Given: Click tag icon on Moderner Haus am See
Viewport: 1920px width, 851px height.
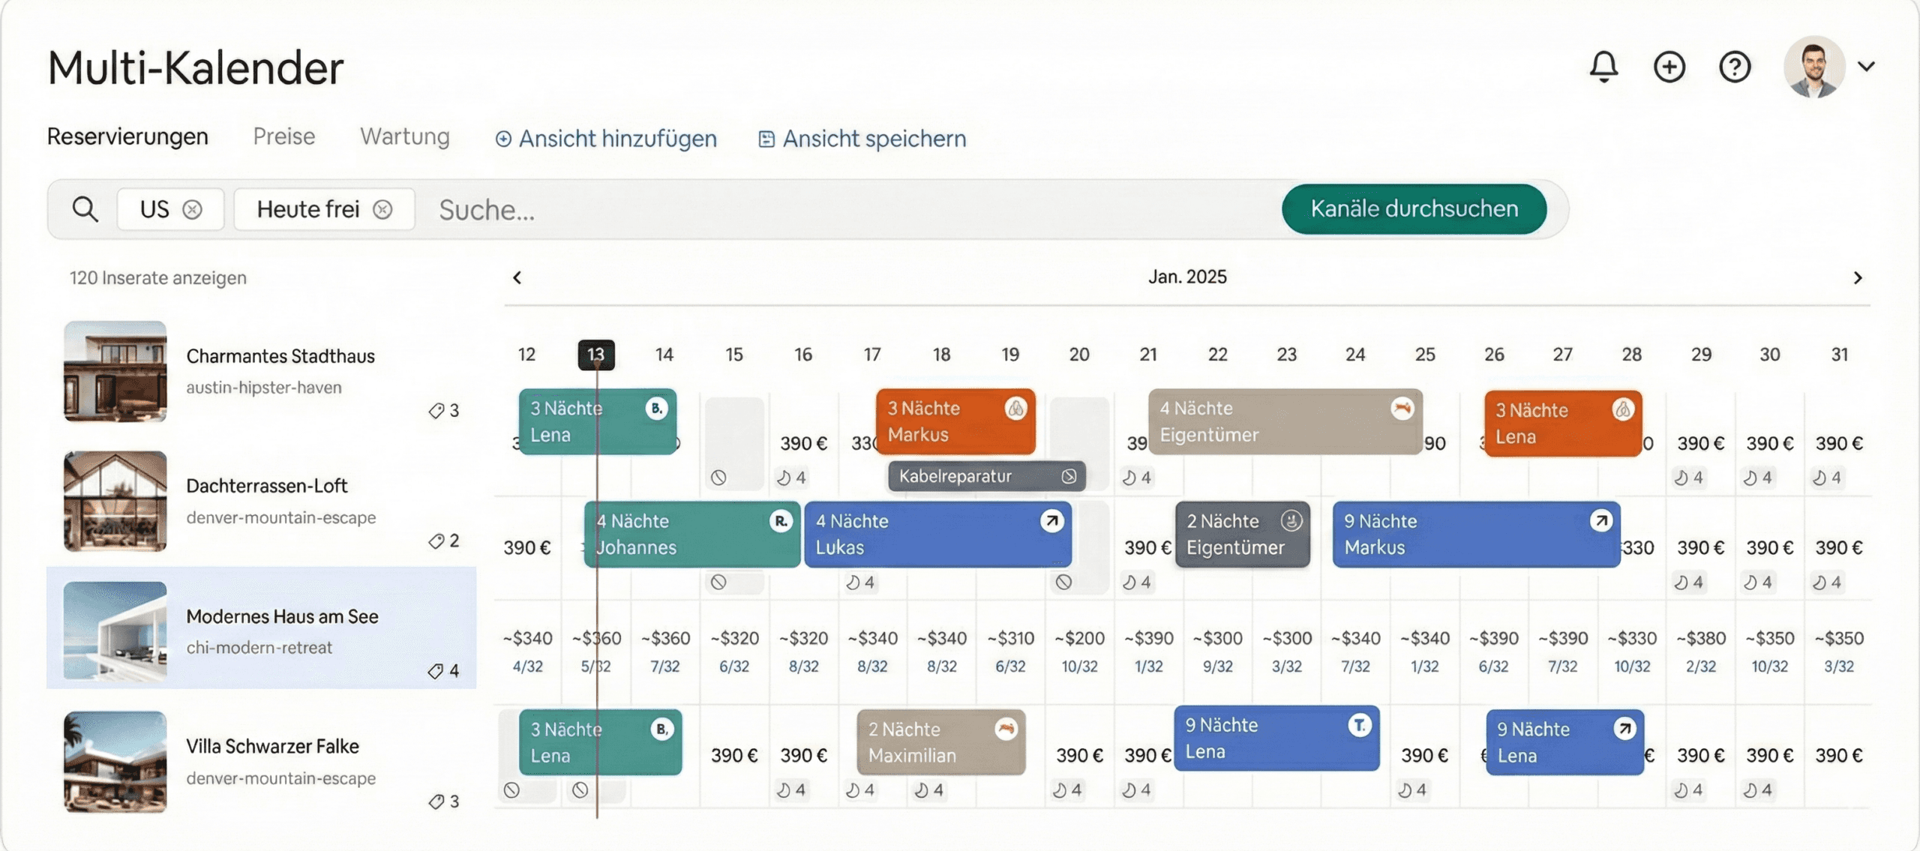Looking at the screenshot, I should coord(436,671).
